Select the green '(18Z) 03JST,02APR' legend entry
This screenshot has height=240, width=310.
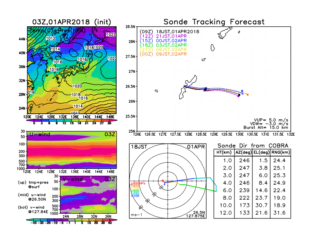(163, 45)
